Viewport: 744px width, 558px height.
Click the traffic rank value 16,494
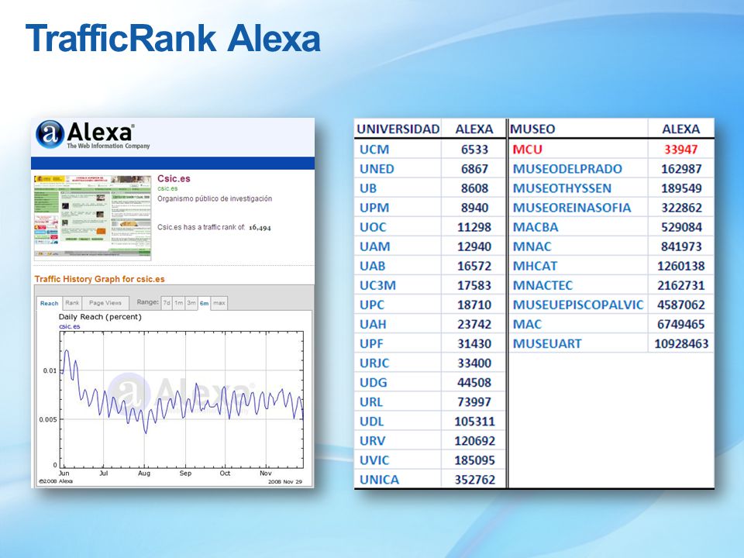coord(260,227)
